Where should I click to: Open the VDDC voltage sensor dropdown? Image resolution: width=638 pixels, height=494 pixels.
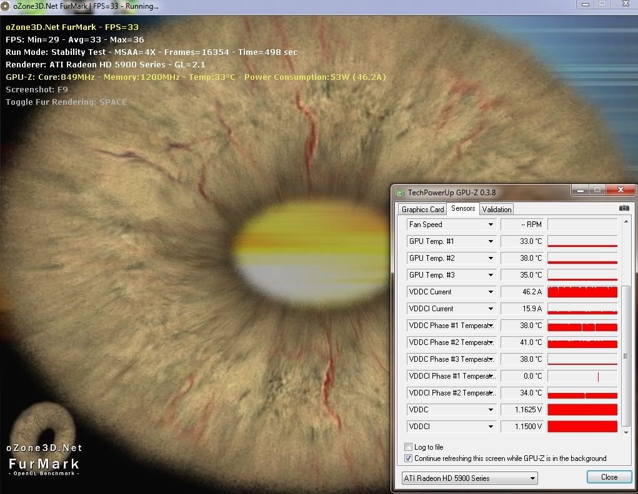coord(491,410)
